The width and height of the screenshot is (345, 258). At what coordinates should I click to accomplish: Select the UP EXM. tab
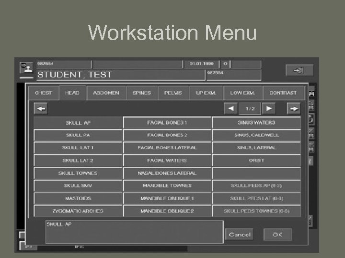coord(206,93)
